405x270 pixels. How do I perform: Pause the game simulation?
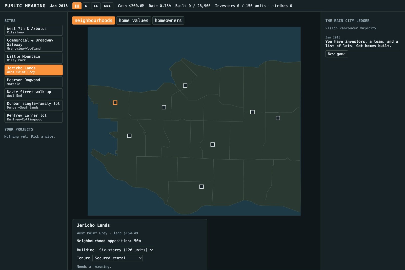77,6
